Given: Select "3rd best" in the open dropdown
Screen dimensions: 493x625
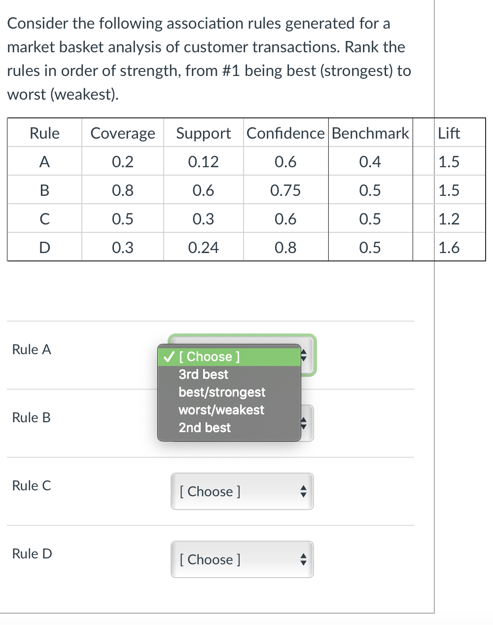Looking at the screenshot, I should pos(204,374).
